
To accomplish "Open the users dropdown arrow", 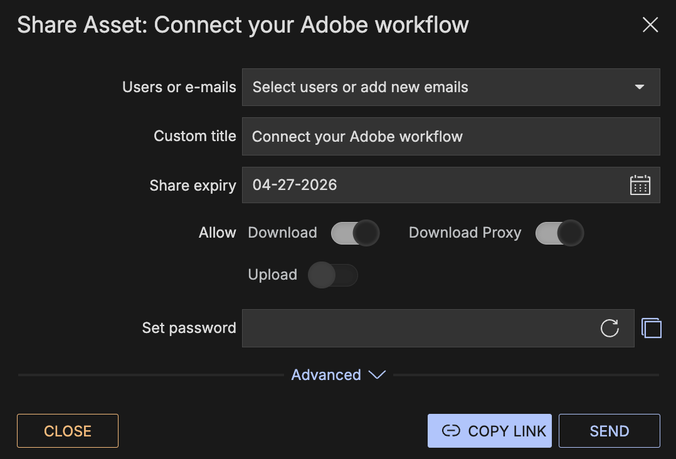I will pos(640,87).
